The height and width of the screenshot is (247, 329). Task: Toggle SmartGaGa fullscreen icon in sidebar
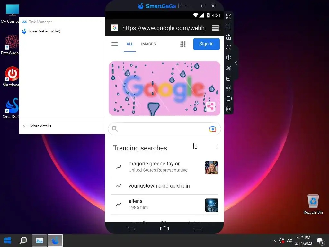point(228,16)
